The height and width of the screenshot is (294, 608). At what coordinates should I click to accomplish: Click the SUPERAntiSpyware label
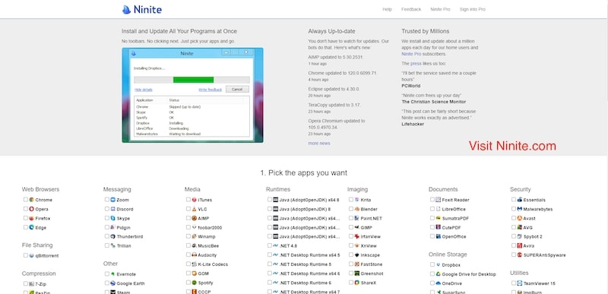tap(544, 255)
